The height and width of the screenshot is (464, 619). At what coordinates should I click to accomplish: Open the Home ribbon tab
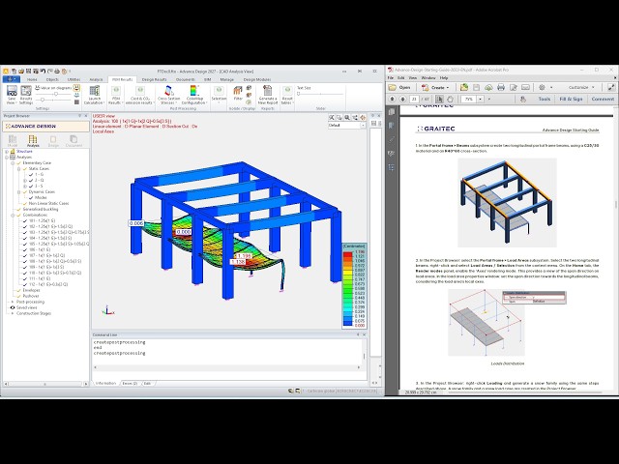(32, 79)
